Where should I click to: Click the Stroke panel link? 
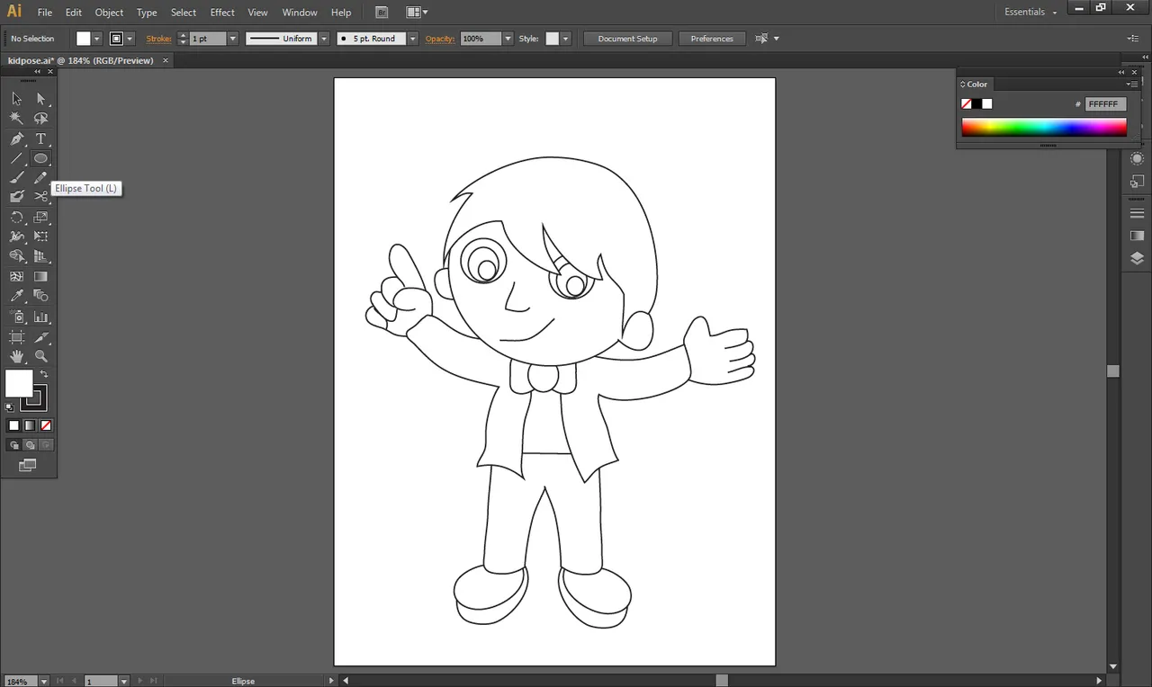(159, 39)
